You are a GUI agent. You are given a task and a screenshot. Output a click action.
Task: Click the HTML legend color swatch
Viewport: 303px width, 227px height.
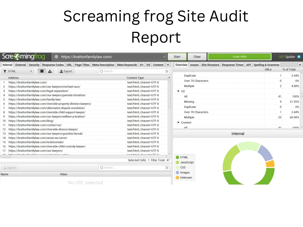point(177,157)
